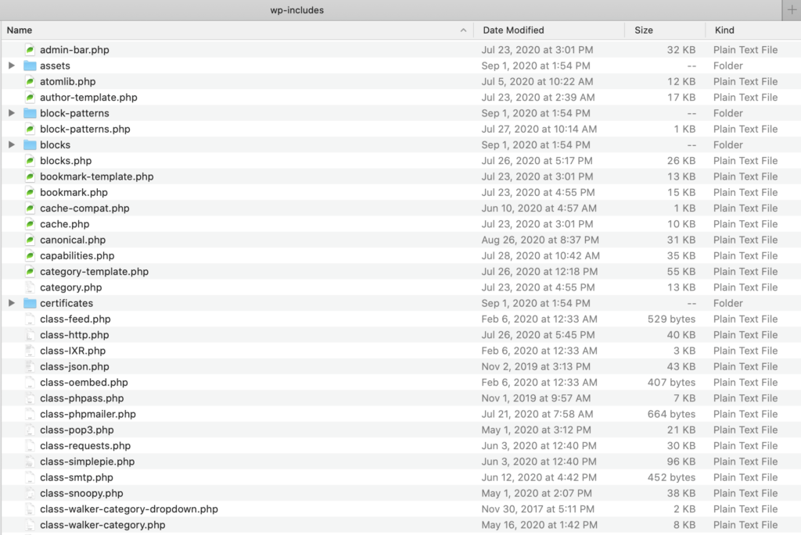This screenshot has height=535, width=801.
Task: Click the class-json.php document icon
Action: click(x=31, y=367)
